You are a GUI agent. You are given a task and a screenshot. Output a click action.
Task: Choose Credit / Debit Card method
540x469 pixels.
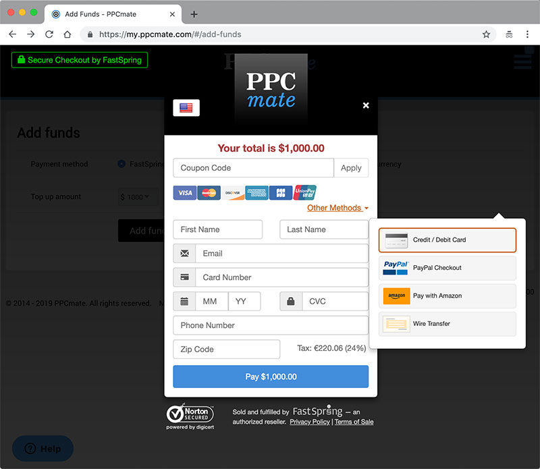tap(448, 240)
